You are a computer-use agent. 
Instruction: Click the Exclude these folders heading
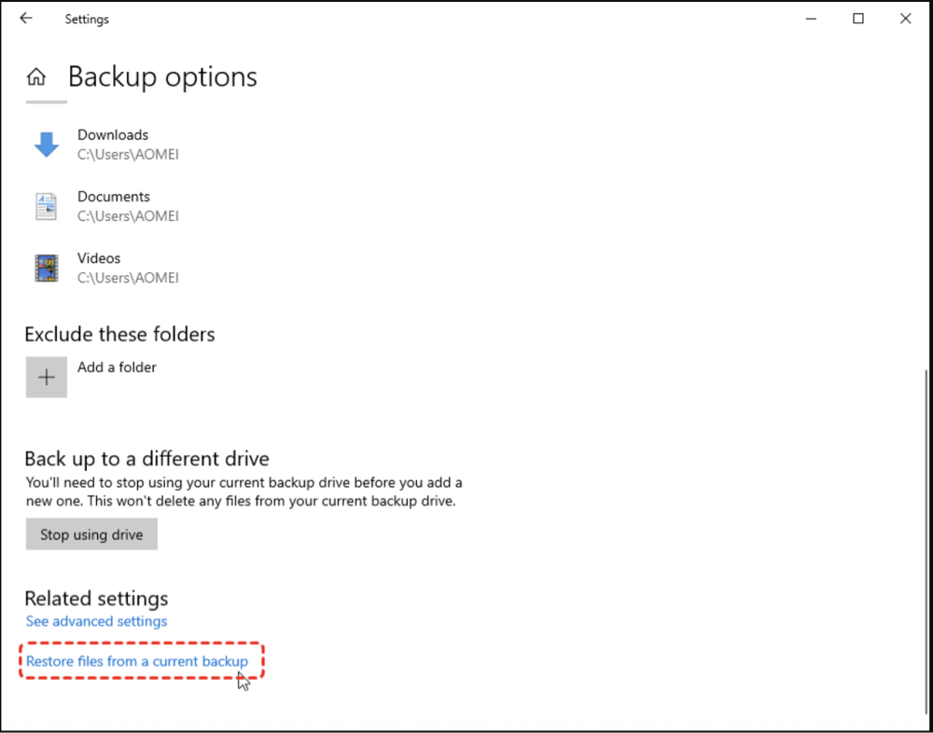coord(119,334)
